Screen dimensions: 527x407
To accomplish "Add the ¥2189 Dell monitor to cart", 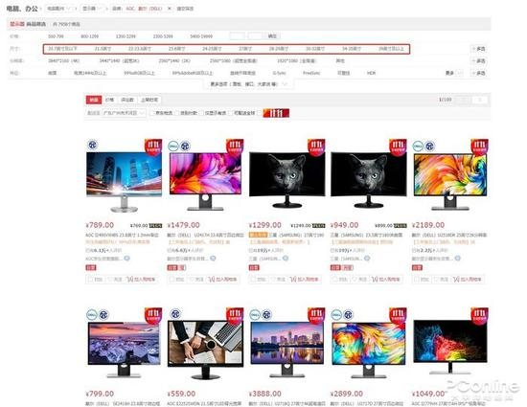I will [468, 279].
